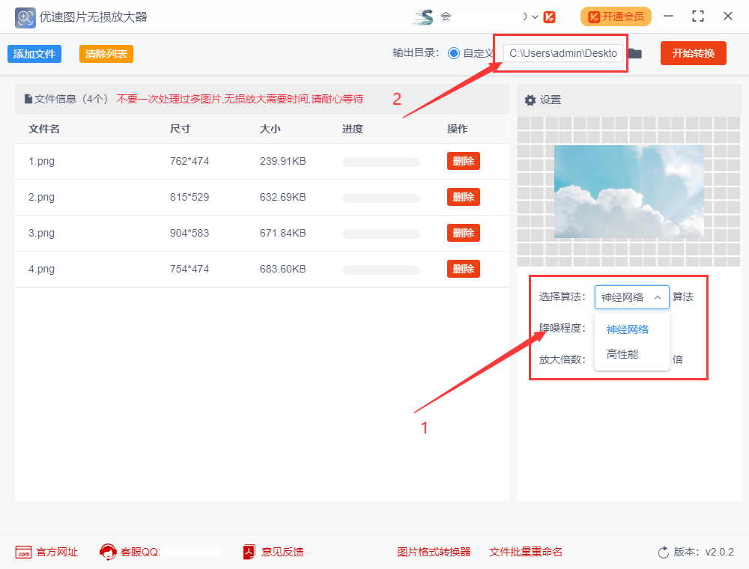749x569 pixels.
Task: Click the progress bar for 1.png
Action: 380,161
